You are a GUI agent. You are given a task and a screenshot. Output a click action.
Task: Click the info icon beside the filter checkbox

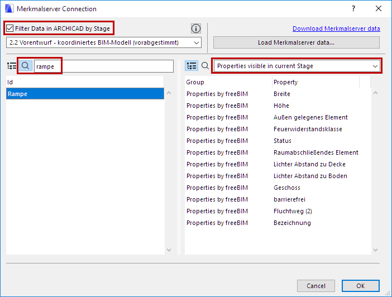click(x=195, y=28)
